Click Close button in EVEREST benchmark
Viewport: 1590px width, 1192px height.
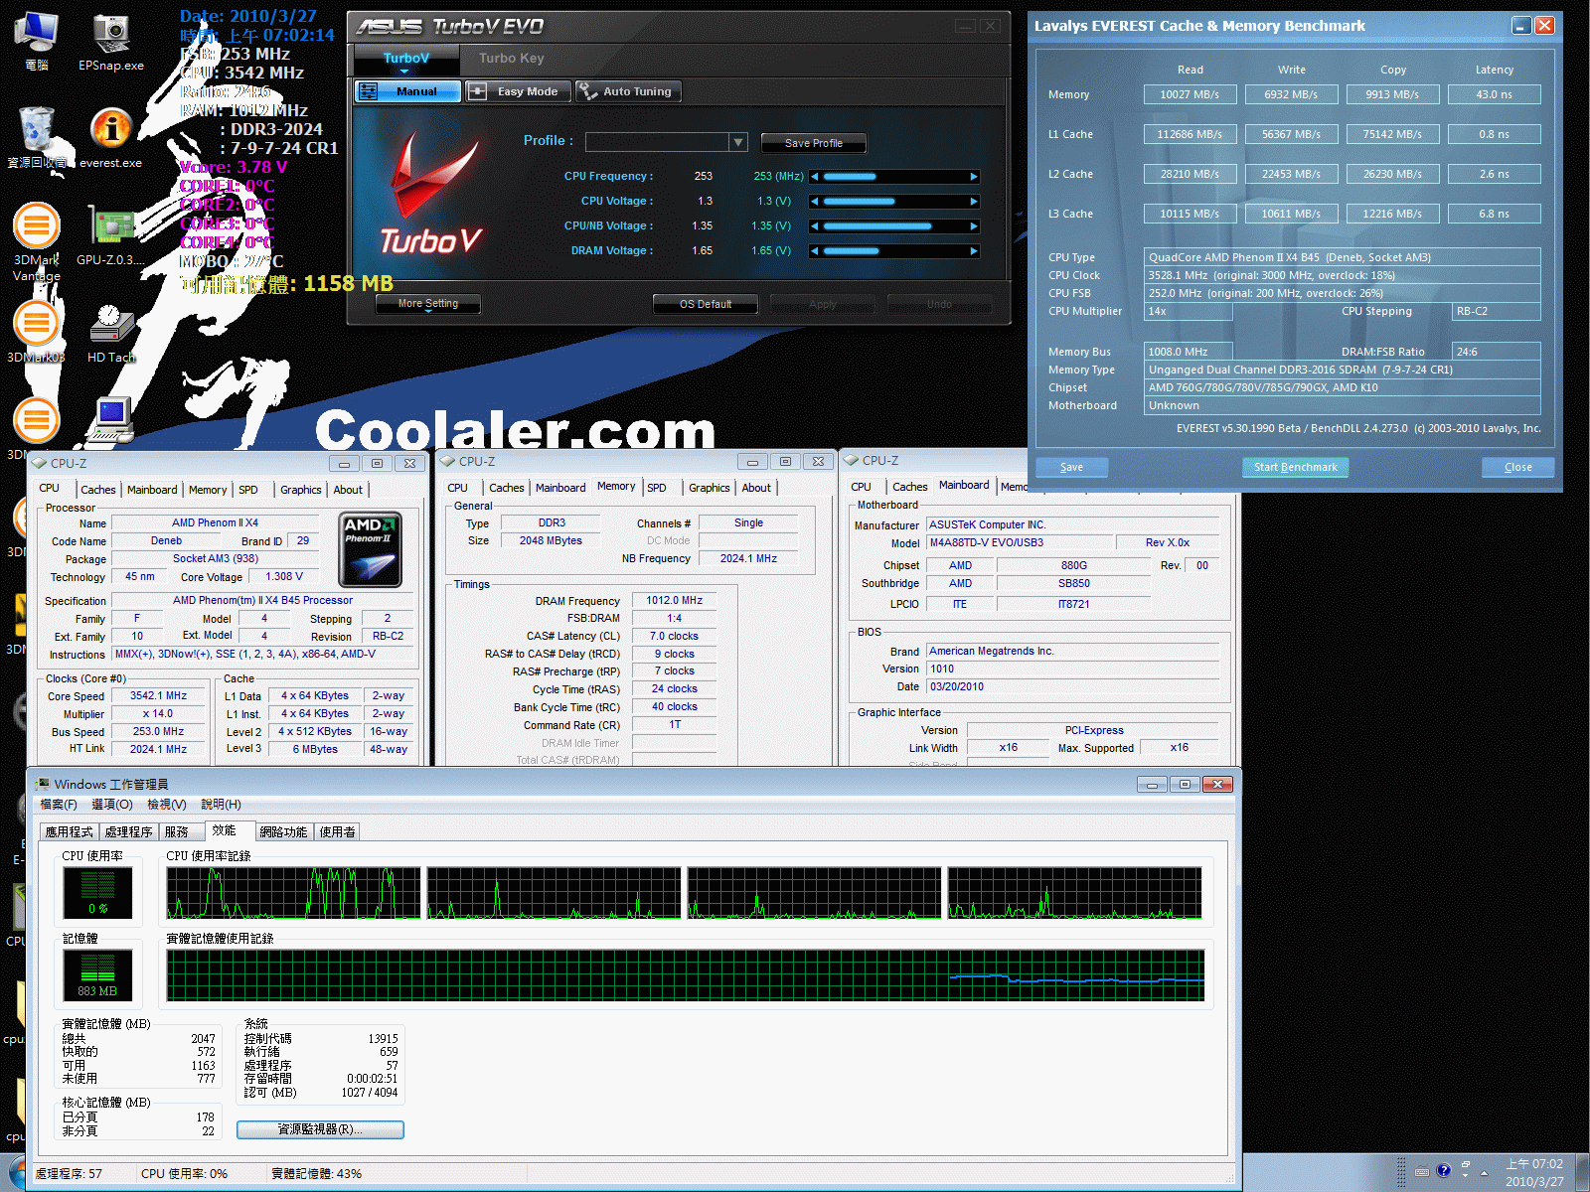[x=1517, y=467]
